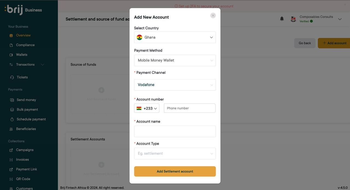The width and height of the screenshot is (350, 190).
Task: Click the Wallets icon in sidebar
Action: tap(11, 55)
